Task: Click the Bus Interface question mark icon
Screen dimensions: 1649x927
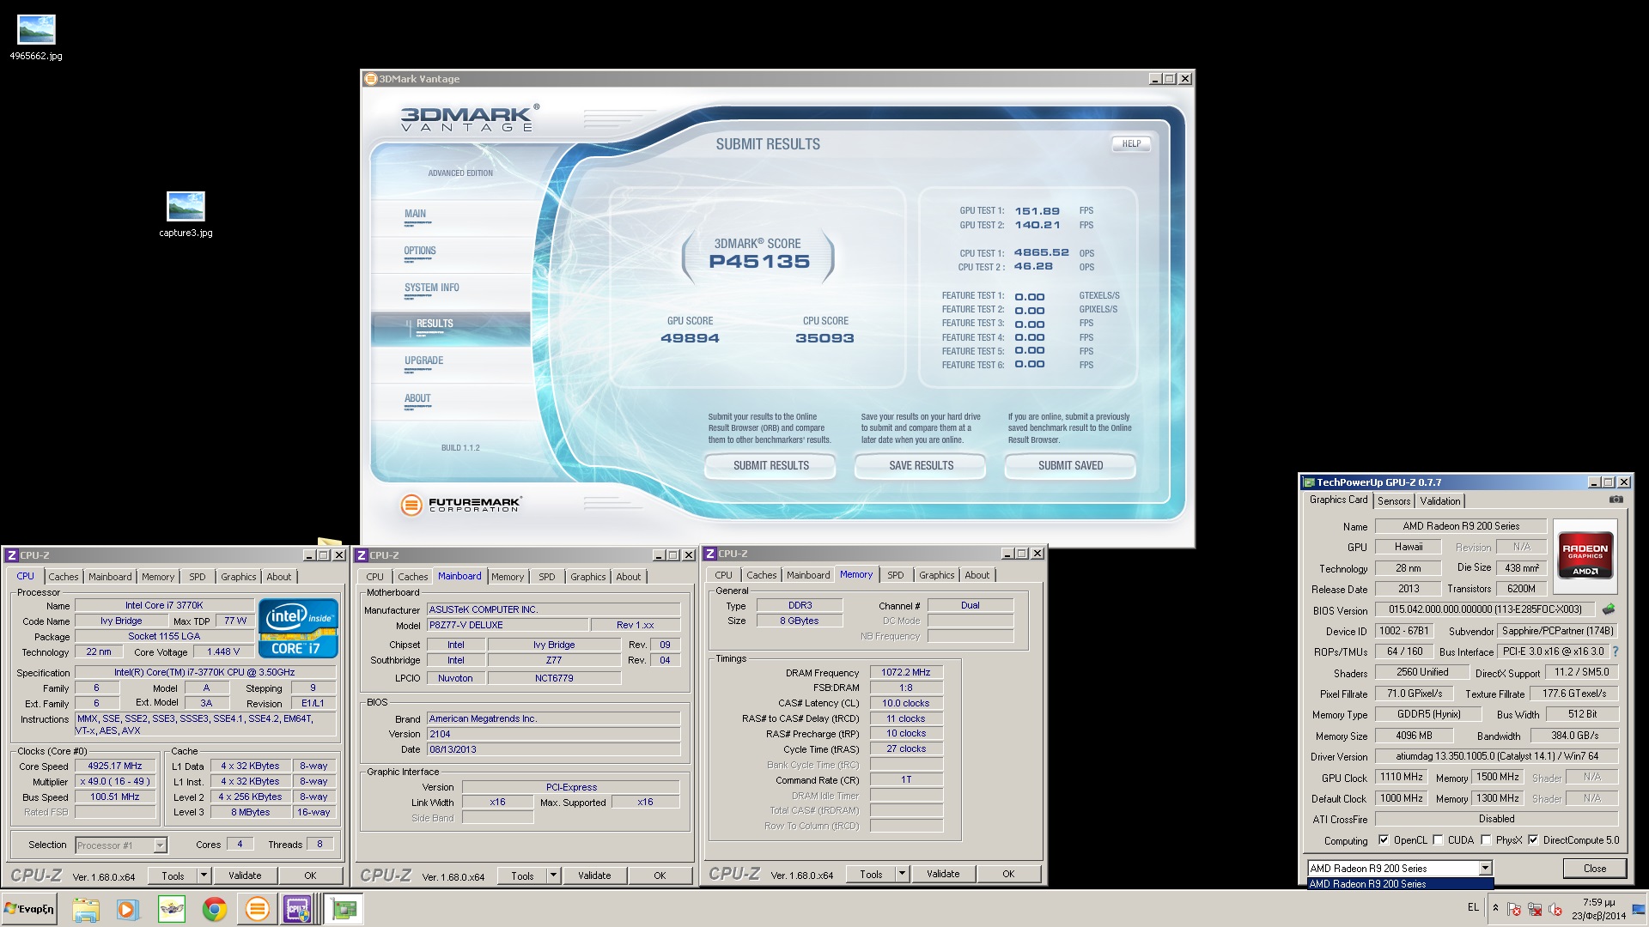Action: coord(1616,651)
